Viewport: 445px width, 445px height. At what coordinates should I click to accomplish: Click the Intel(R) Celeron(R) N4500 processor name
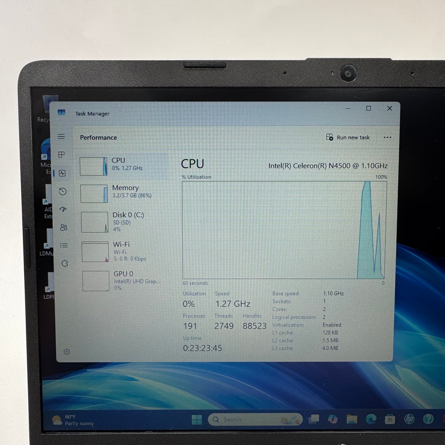click(x=328, y=166)
